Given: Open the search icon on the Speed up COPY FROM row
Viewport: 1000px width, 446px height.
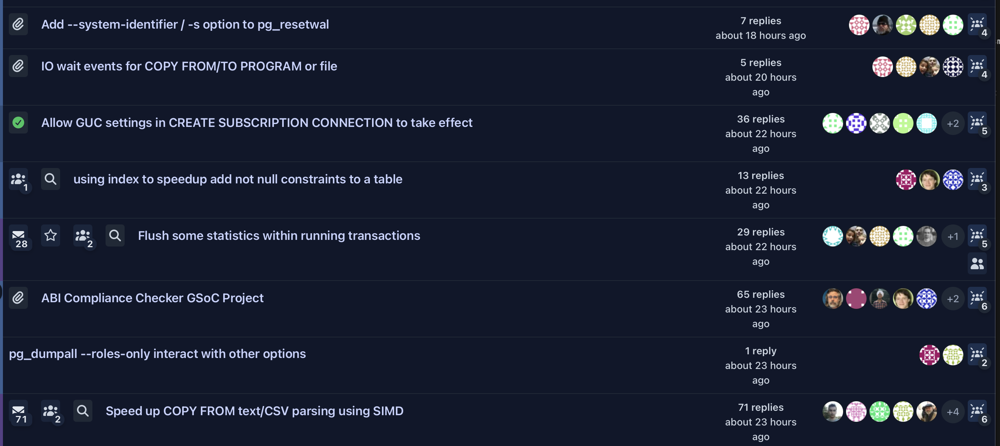Looking at the screenshot, I should (x=83, y=411).
